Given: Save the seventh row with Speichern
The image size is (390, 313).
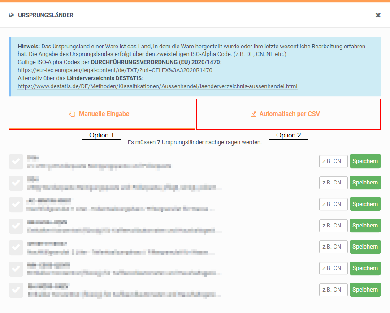Looking at the screenshot, I should click(x=365, y=290).
